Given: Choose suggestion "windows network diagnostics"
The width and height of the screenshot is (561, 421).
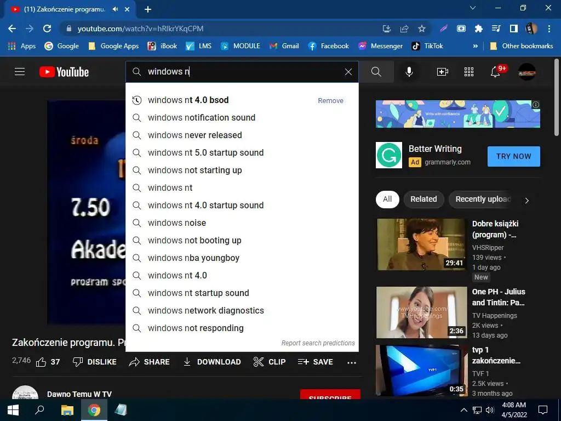Looking at the screenshot, I should point(242,311).
